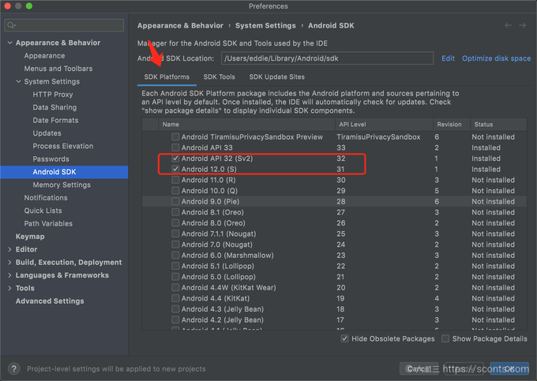Sort table by API Level column header
This screenshot has width=537, height=381.
pos(384,125)
